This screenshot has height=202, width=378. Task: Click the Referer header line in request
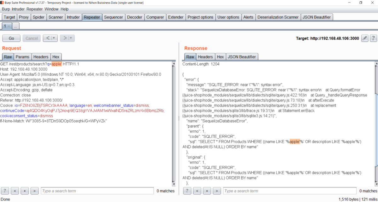[x=31, y=100]
